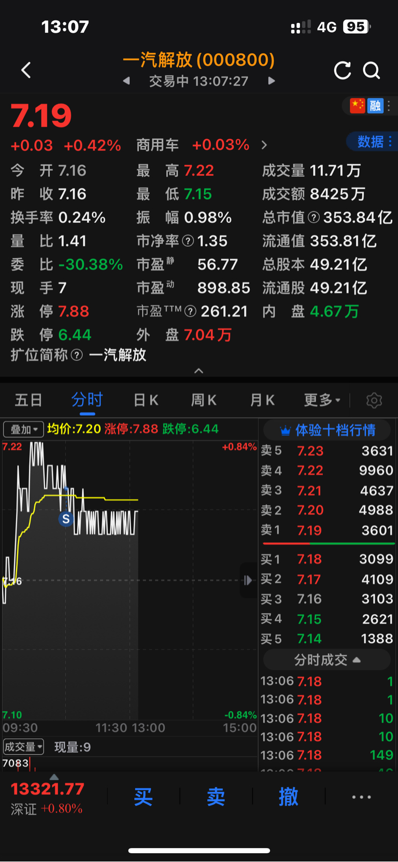The width and height of the screenshot is (398, 862).
Task: Tap the trading status 交易中 13:07:27
Action: pyautogui.click(x=199, y=81)
